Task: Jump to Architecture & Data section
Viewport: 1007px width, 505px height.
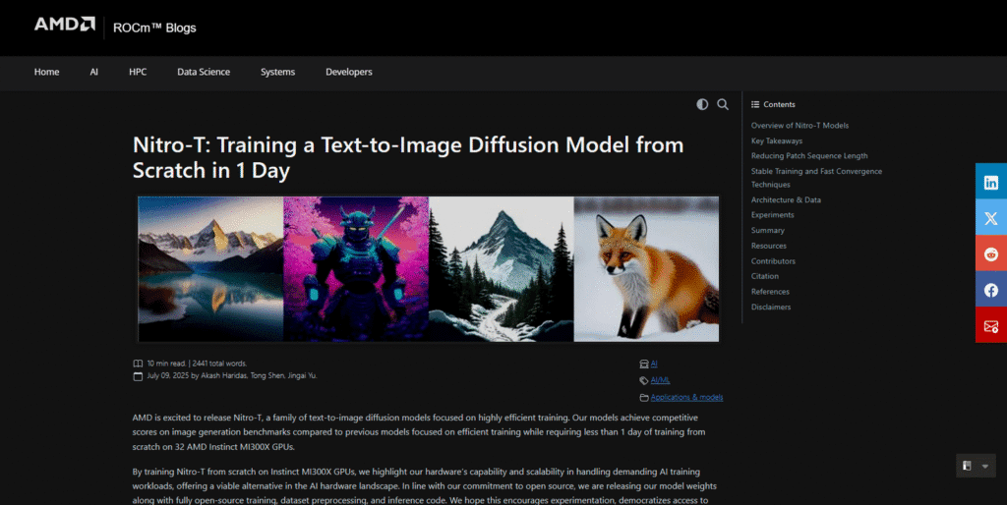Action: pos(786,199)
